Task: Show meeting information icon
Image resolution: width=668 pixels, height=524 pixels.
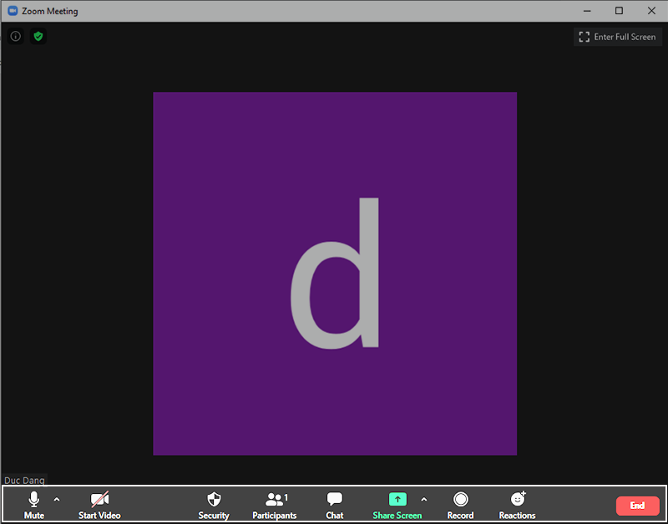Action: [15, 37]
